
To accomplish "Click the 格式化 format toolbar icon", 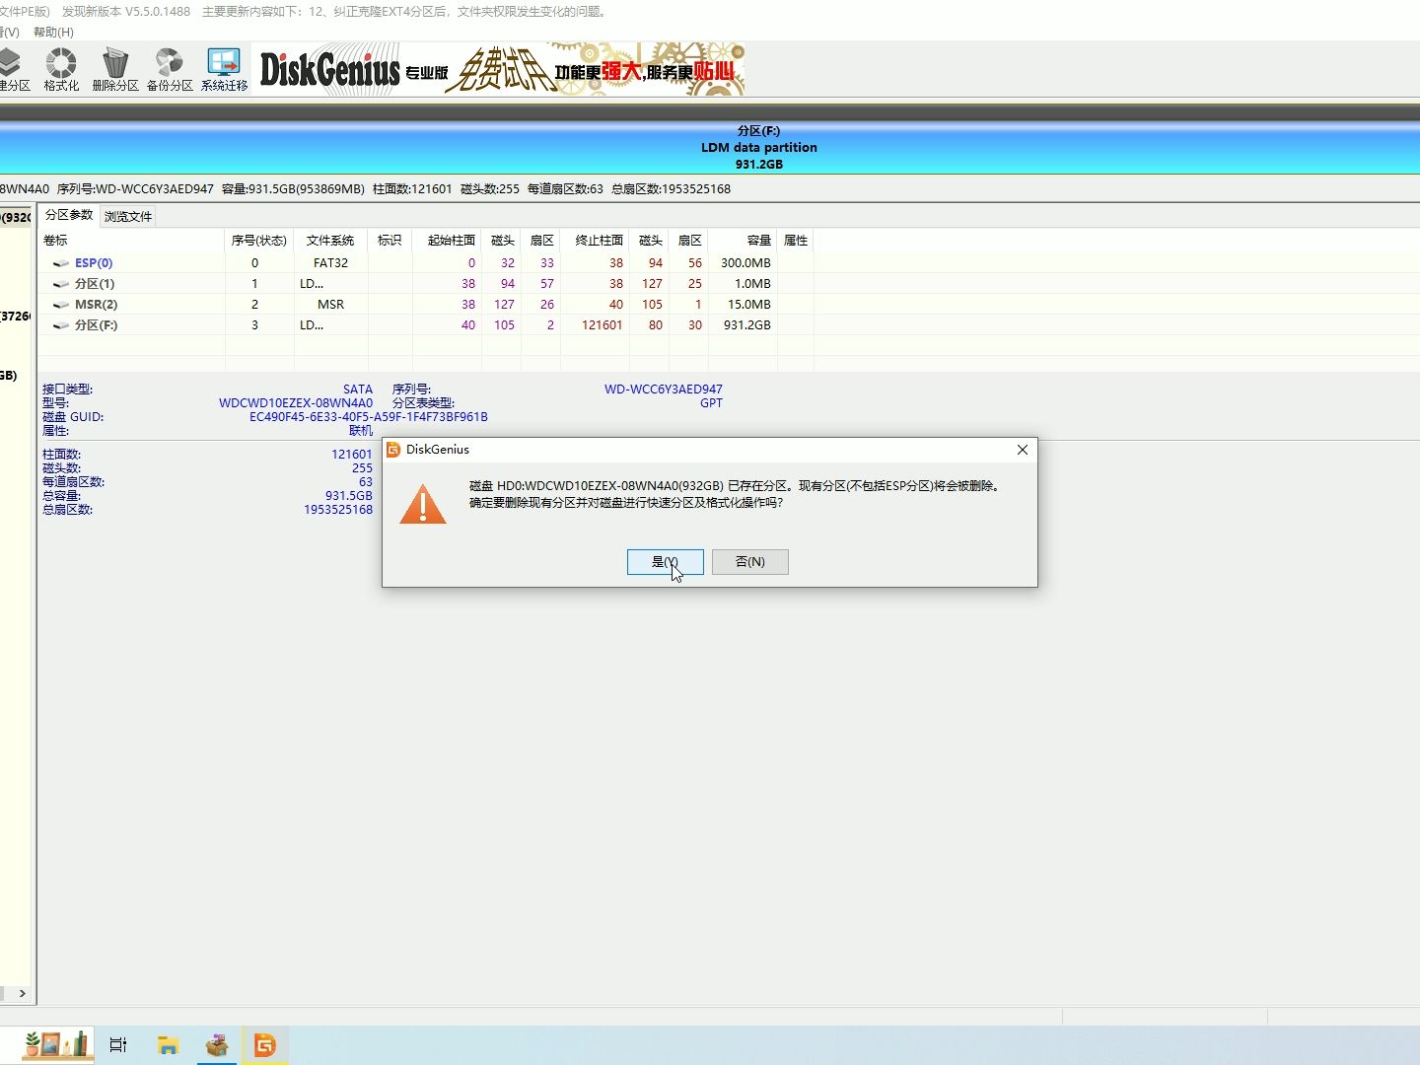I will (x=61, y=69).
